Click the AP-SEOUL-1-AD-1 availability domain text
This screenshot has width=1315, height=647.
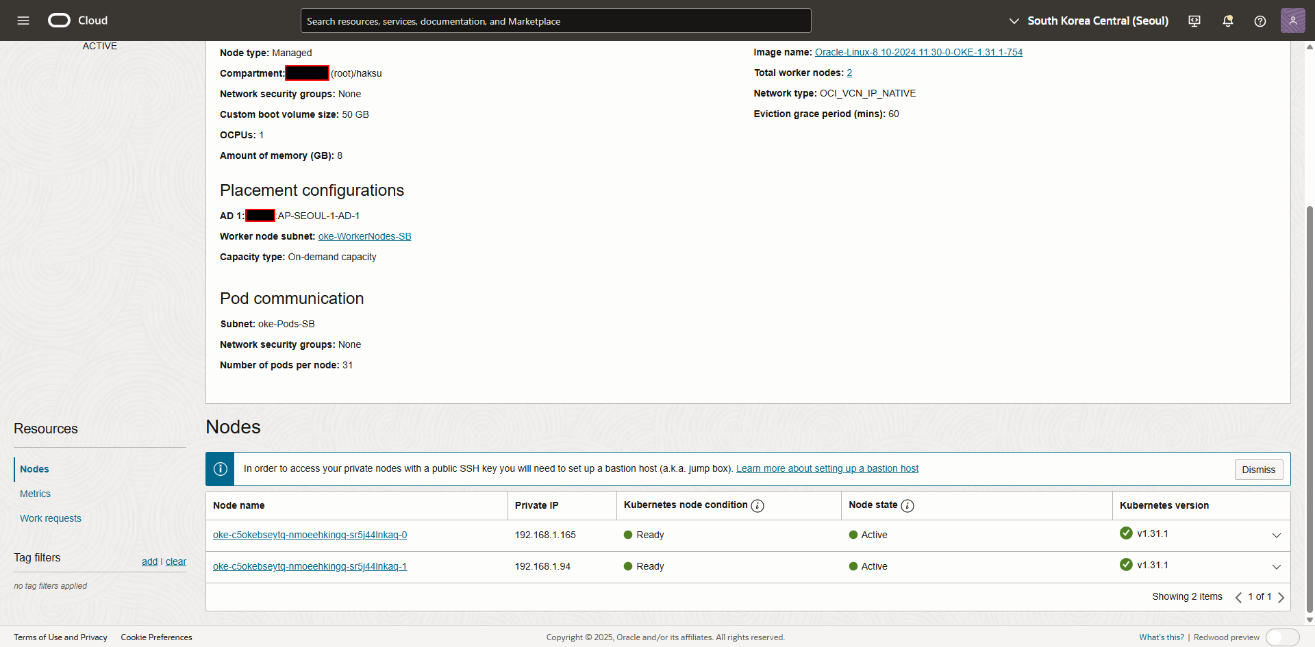pos(318,216)
